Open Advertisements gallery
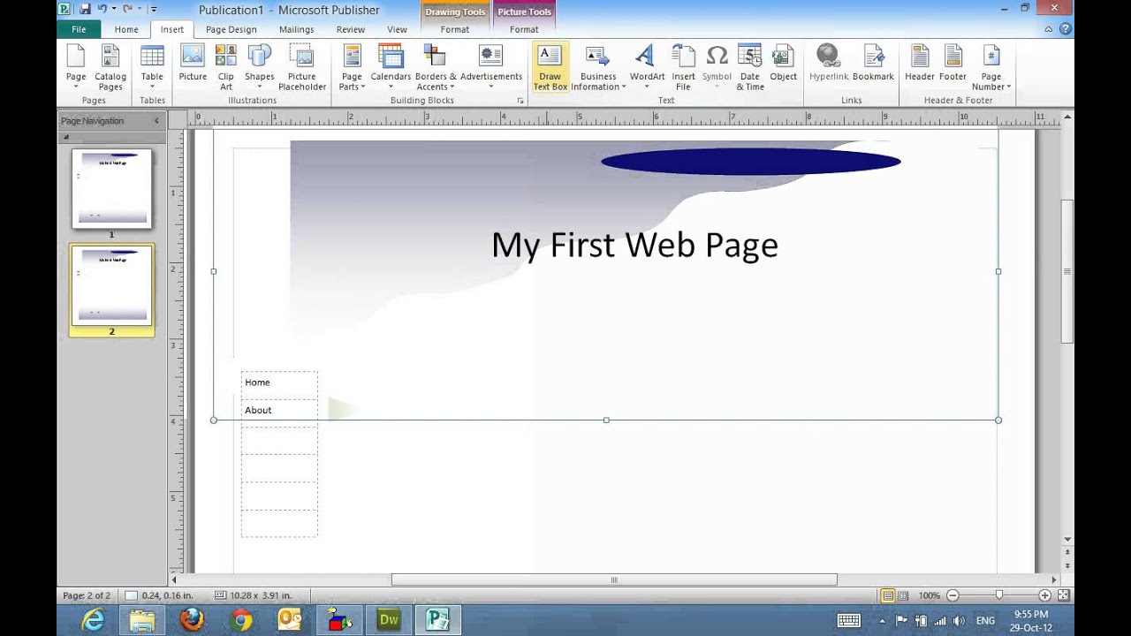Image resolution: width=1131 pixels, height=636 pixels. coord(491,67)
